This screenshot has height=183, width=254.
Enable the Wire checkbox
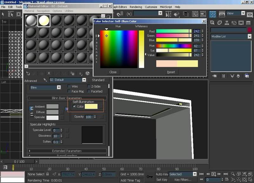[69, 86]
